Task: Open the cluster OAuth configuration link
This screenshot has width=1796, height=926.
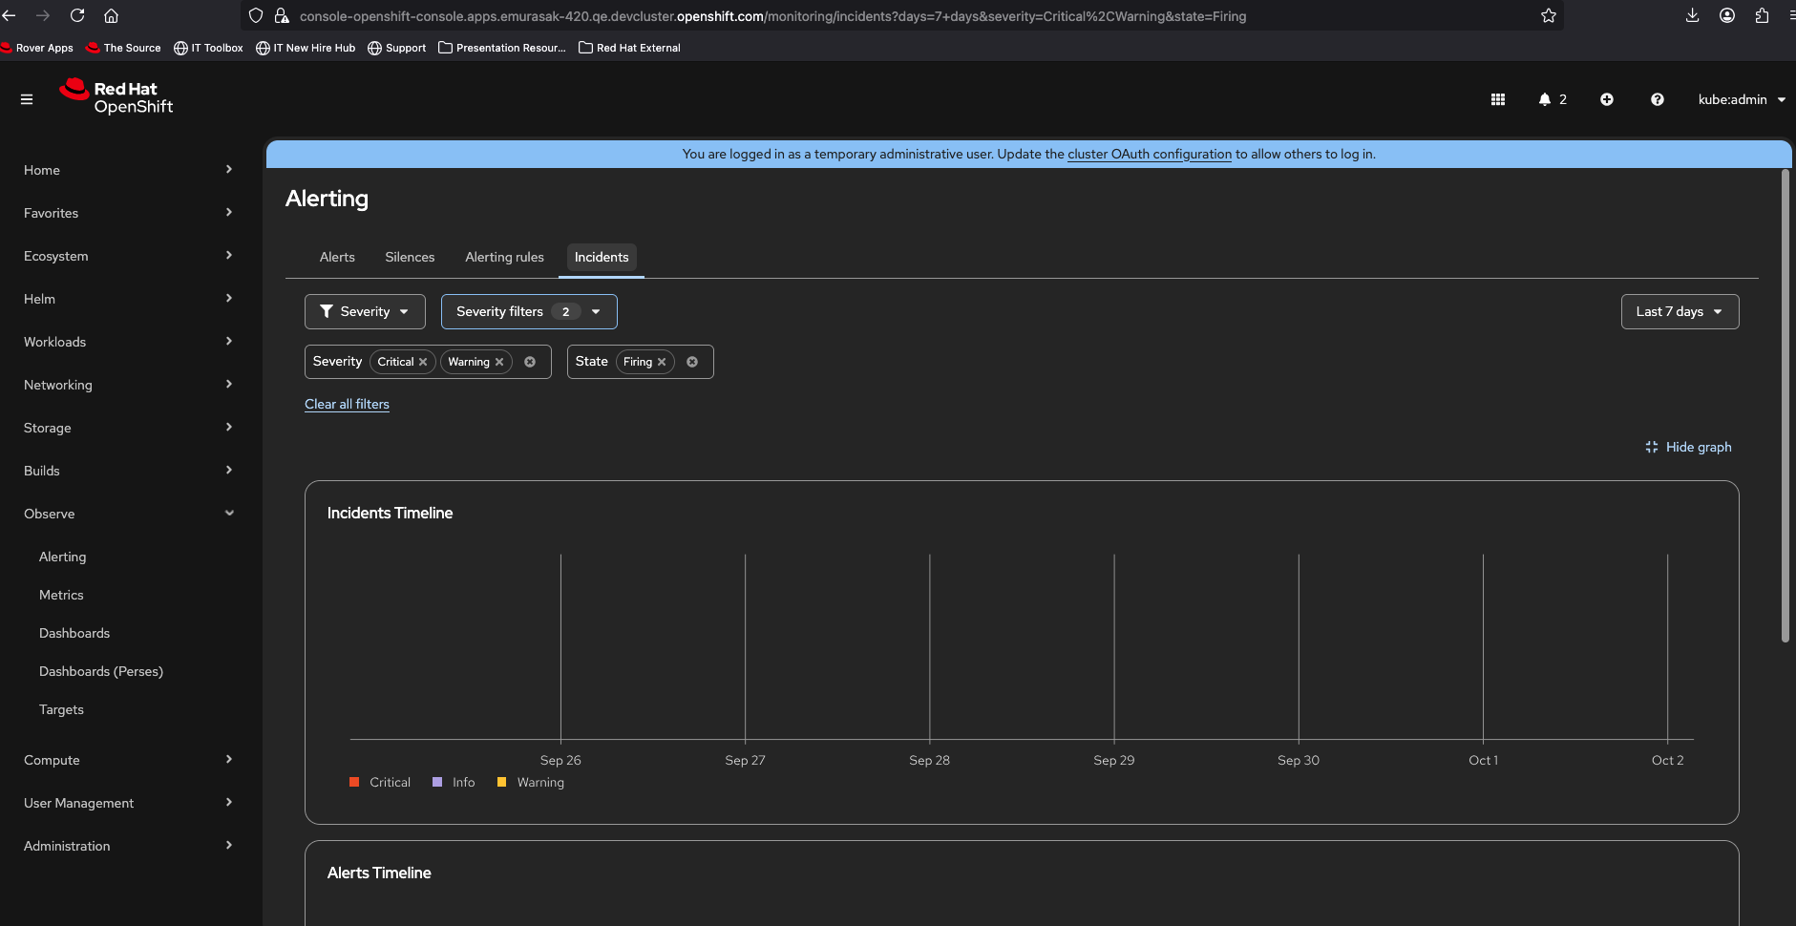Action: (x=1149, y=154)
